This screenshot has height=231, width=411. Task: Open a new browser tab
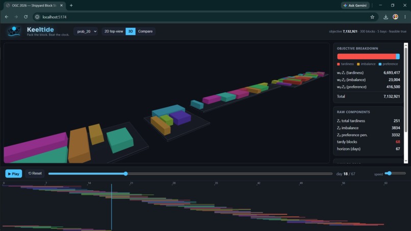71,5
